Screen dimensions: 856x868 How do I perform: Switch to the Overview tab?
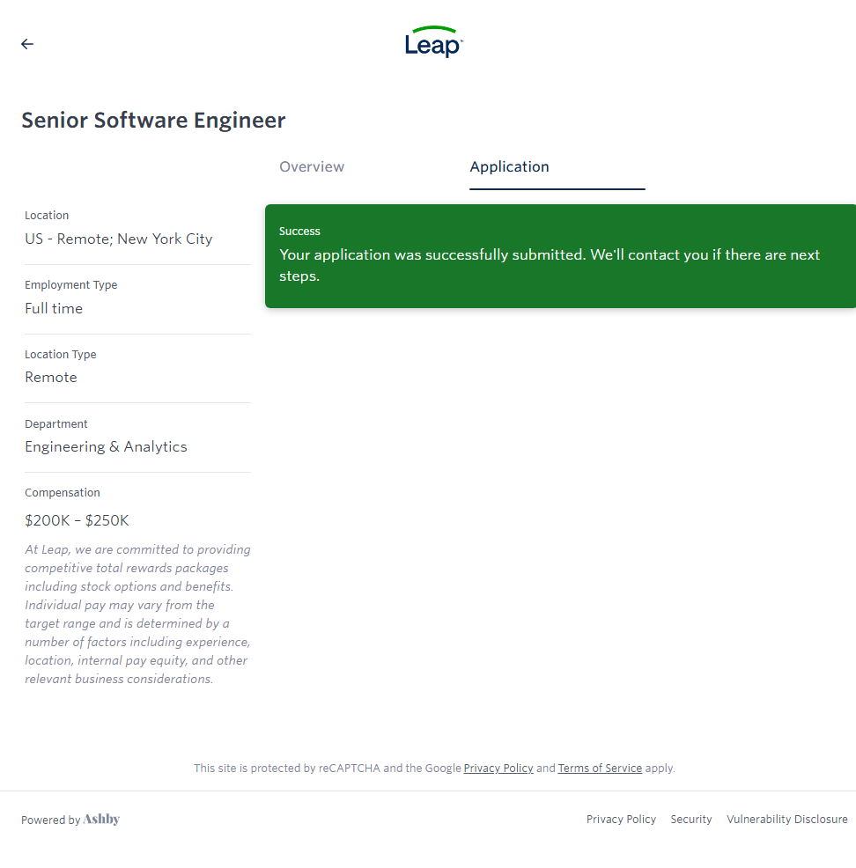pos(312,167)
